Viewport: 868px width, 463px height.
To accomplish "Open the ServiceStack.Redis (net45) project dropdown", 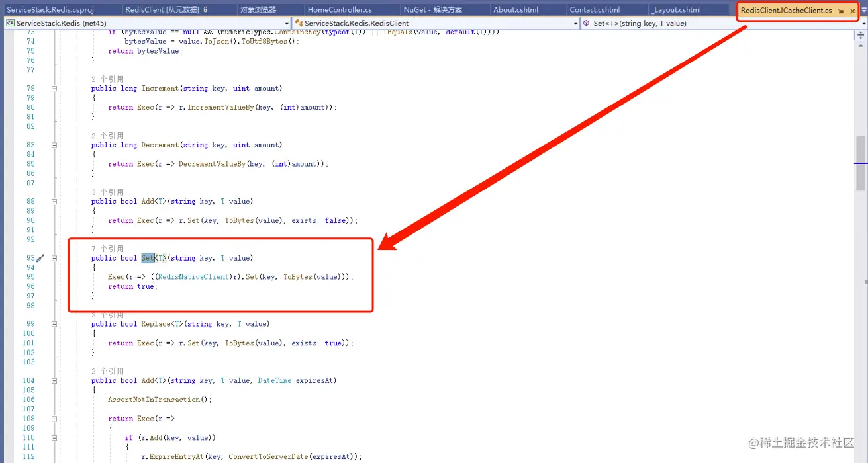I will [287, 23].
